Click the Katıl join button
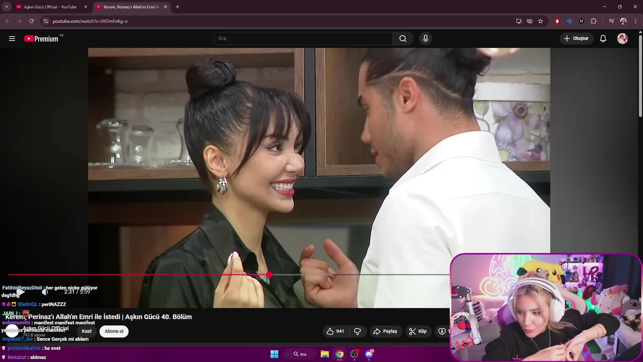 pos(87,331)
